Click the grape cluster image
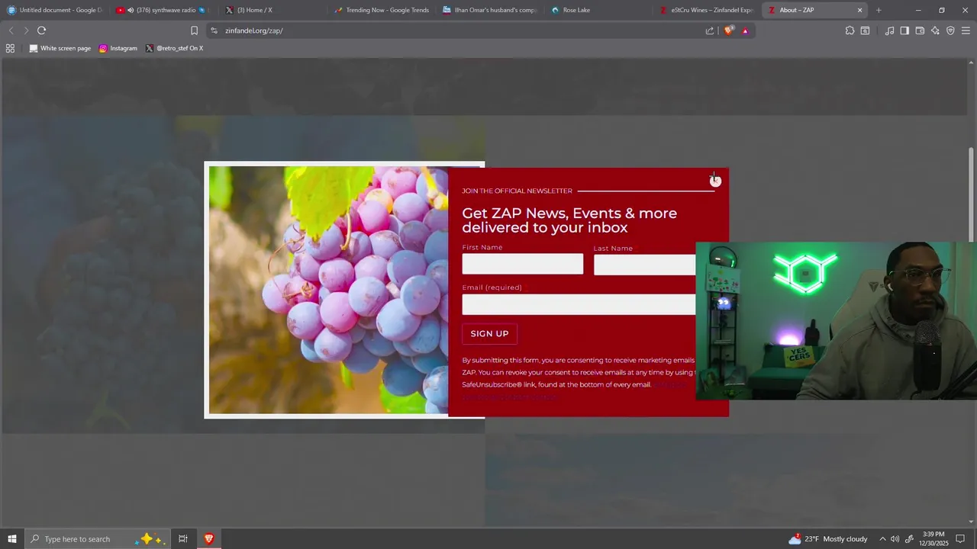Screen dimensions: 977x549 tap(328, 290)
